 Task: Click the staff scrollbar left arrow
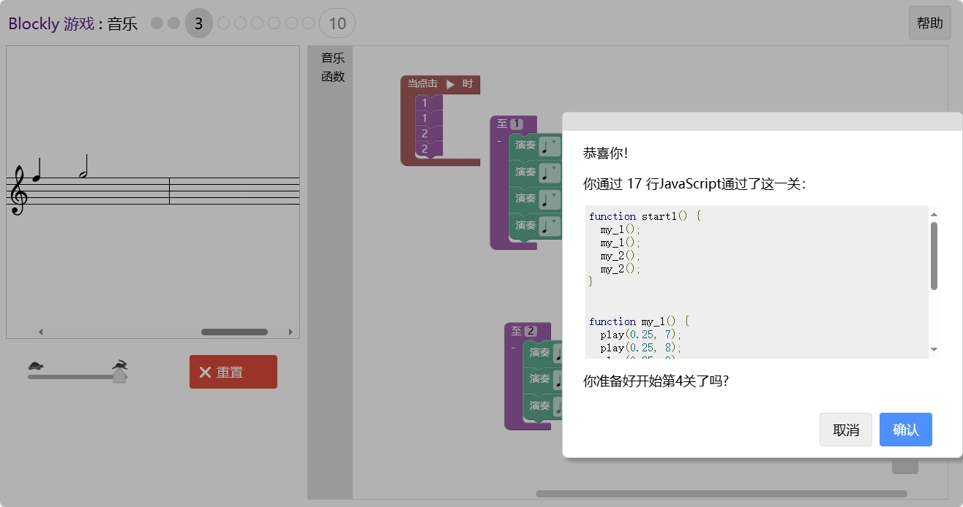pos(41,332)
